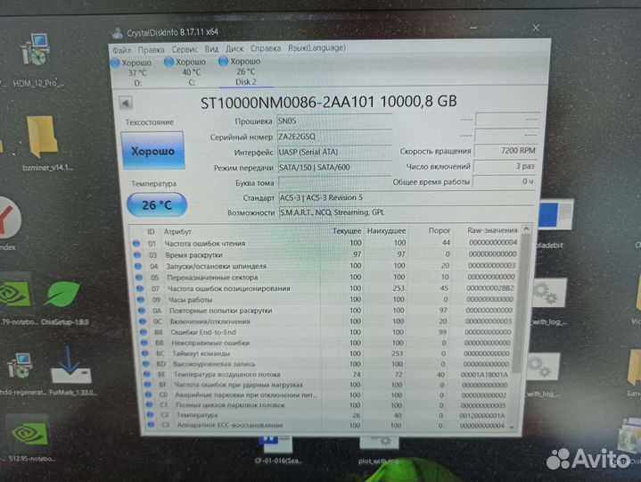Click the CrystalDiskInfo title bar app icon

click(x=118, y=33)
